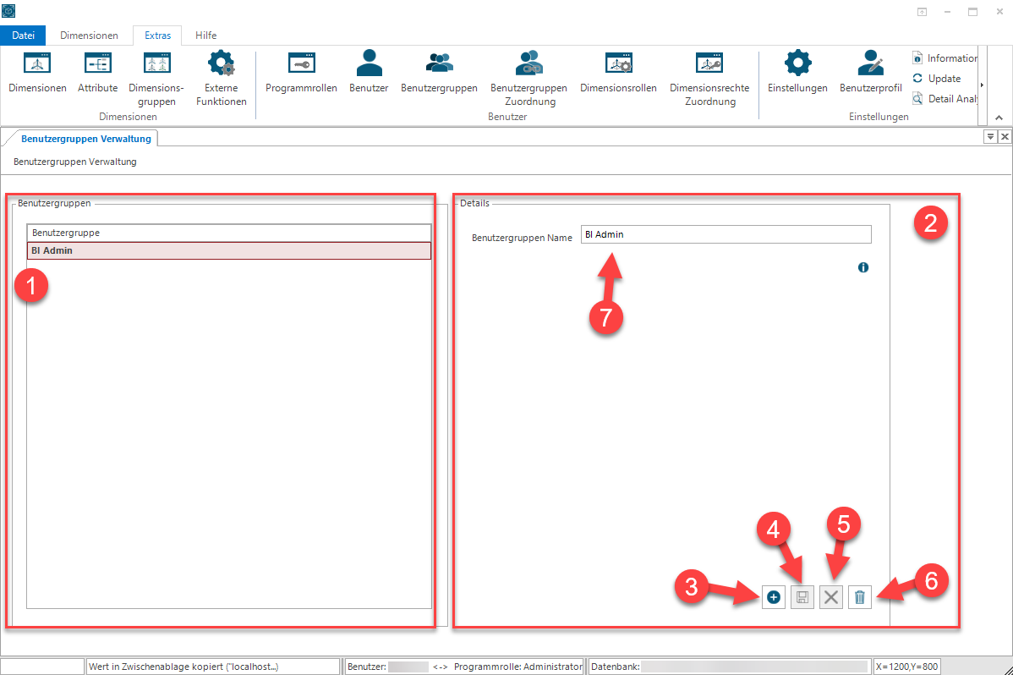This screenshot has width=1013, height=675.
Task: Open the Benutzer ribbon icon
Action: pos(369,63)
